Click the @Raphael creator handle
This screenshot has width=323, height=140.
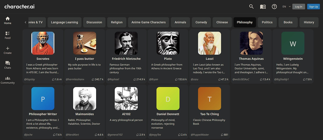[113, 79]
